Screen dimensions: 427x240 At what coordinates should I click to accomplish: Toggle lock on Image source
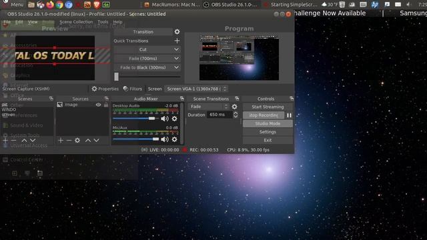(106, 105)
